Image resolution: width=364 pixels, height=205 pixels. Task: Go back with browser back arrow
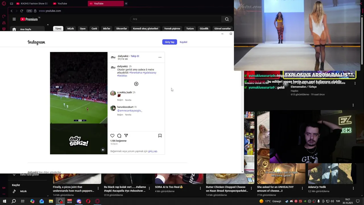pyautogui.click(x=12, y=11)
